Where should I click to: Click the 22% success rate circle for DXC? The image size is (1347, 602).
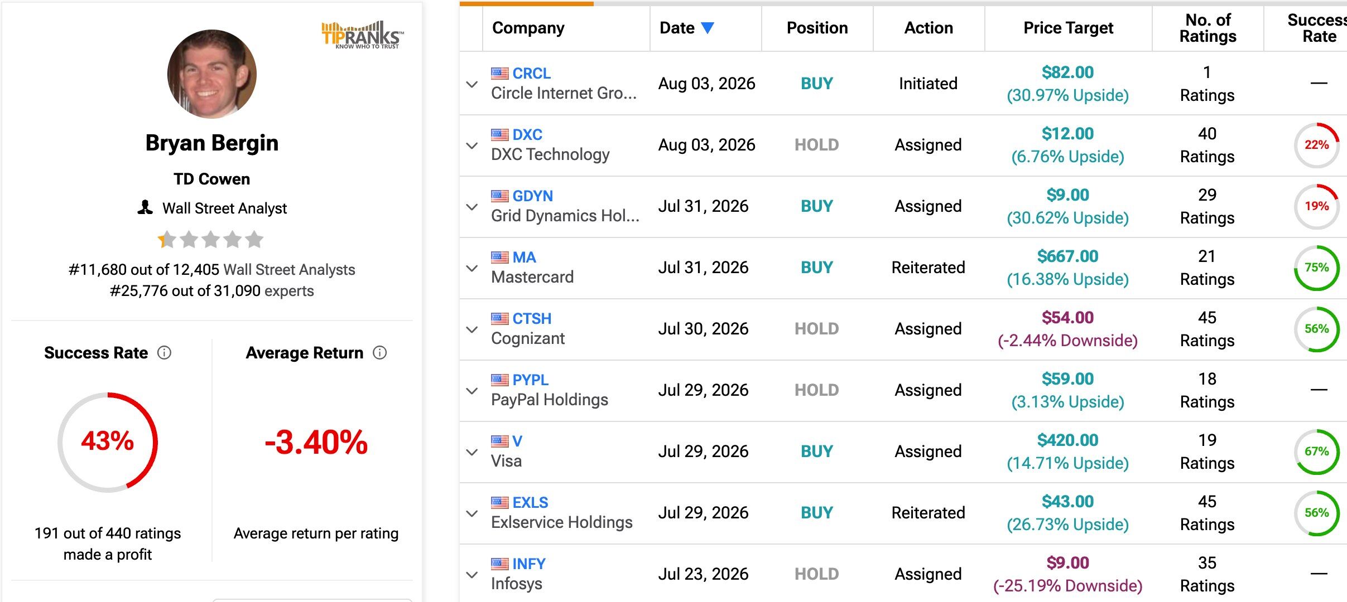coord(1316,145)
